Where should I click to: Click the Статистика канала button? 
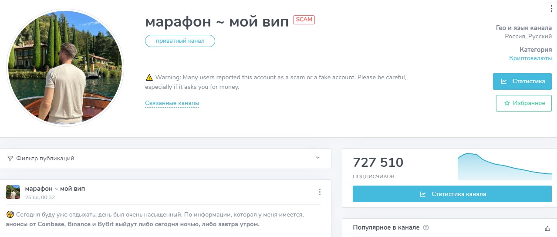click(x=452, y=194)
